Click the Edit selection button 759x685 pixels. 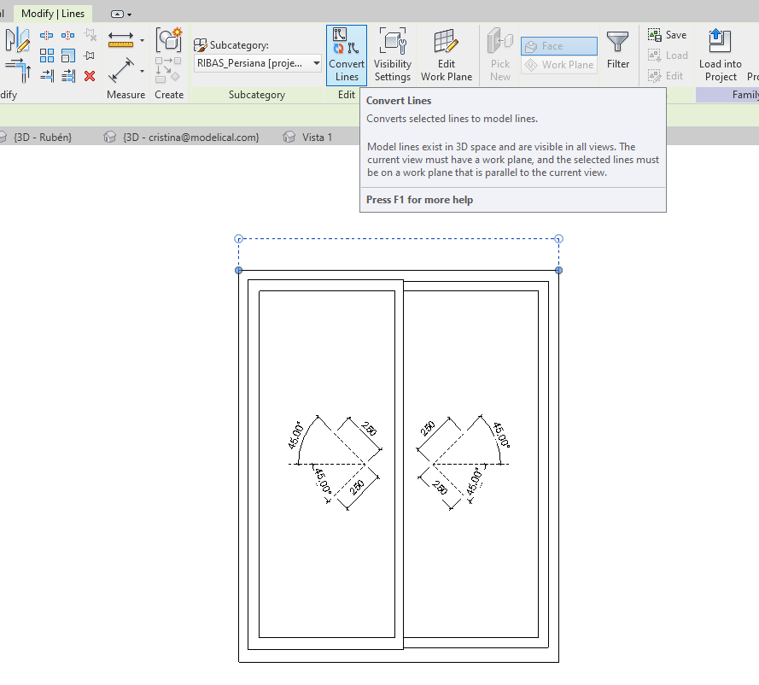[666, 75]
